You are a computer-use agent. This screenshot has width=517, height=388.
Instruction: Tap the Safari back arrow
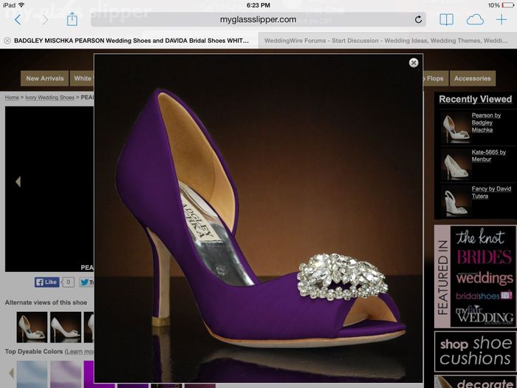tap(18, 20)
